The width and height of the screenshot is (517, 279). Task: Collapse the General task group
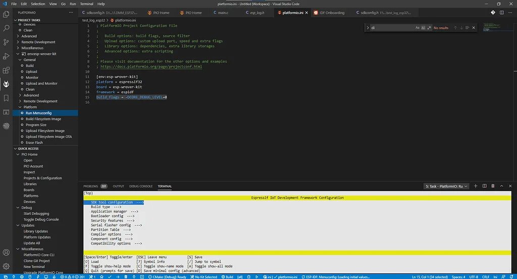click(x=20, y=59)
